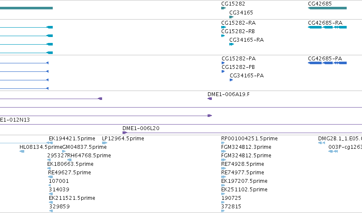Select the DME1-006L20 start marker
Screen dimensions: 362x213
point(125,133)
